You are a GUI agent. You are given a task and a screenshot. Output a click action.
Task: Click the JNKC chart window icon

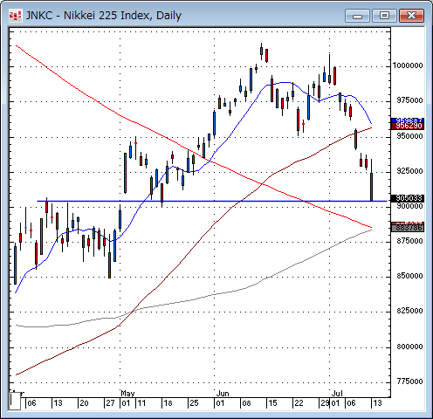(15, 16)
